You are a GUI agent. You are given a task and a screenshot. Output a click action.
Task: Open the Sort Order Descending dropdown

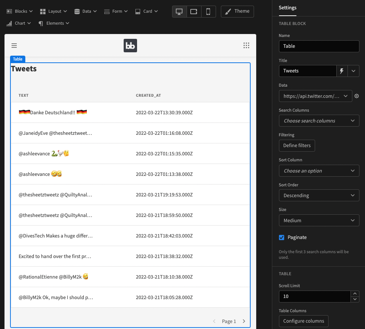click(319, 196)
